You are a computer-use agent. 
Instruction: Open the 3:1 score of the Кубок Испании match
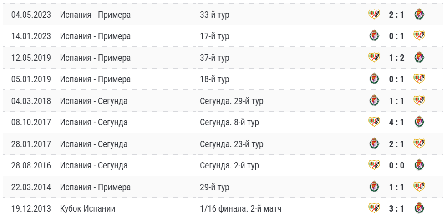(396, 208)
